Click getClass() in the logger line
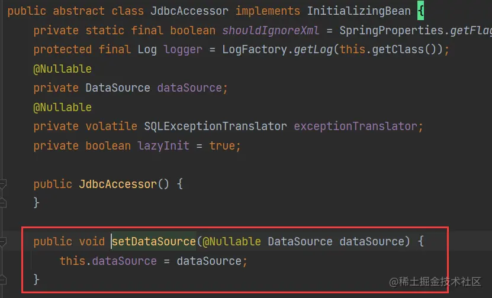 point(404,50)
